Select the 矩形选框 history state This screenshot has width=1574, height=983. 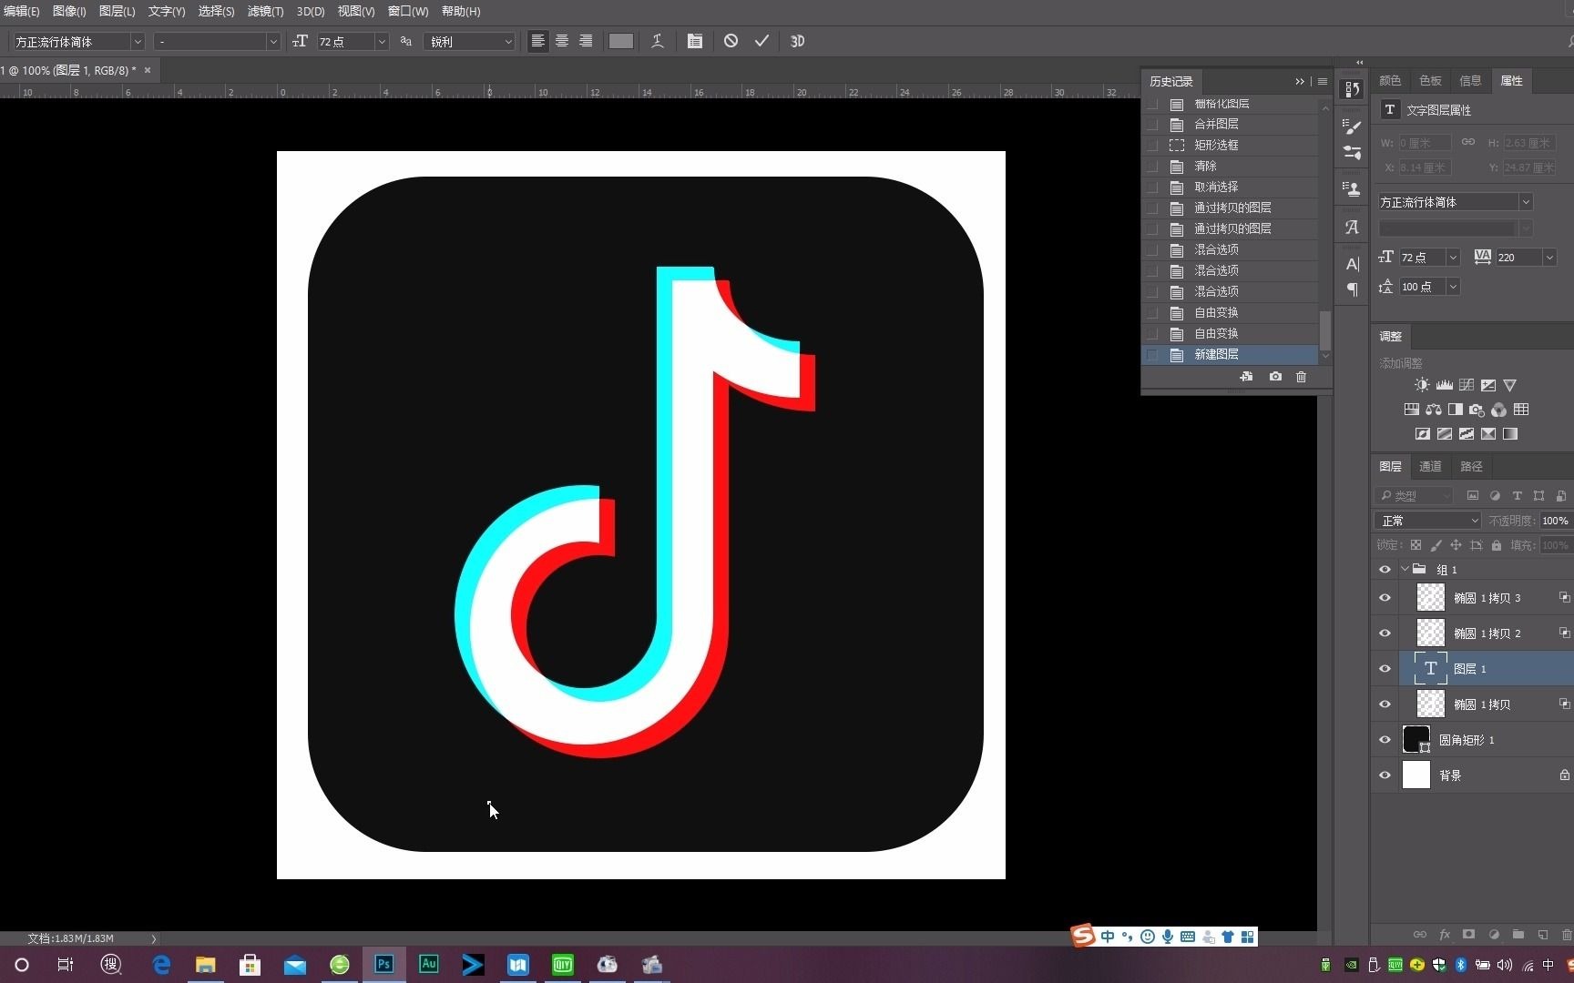point(1230,145)
